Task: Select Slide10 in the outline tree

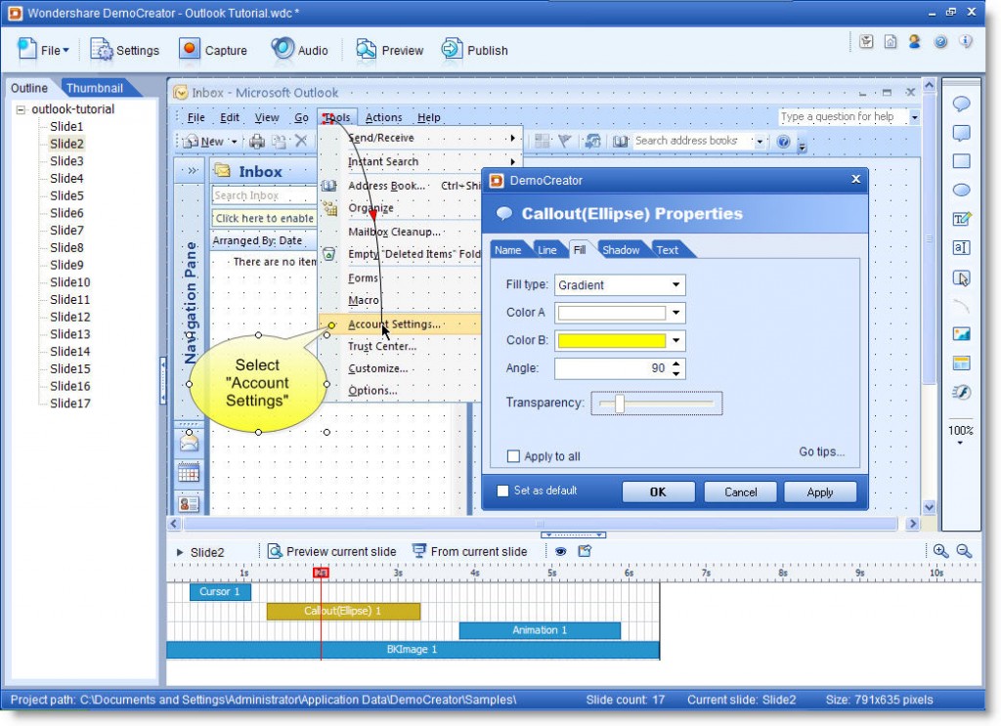Action: (x=69, y=282)
